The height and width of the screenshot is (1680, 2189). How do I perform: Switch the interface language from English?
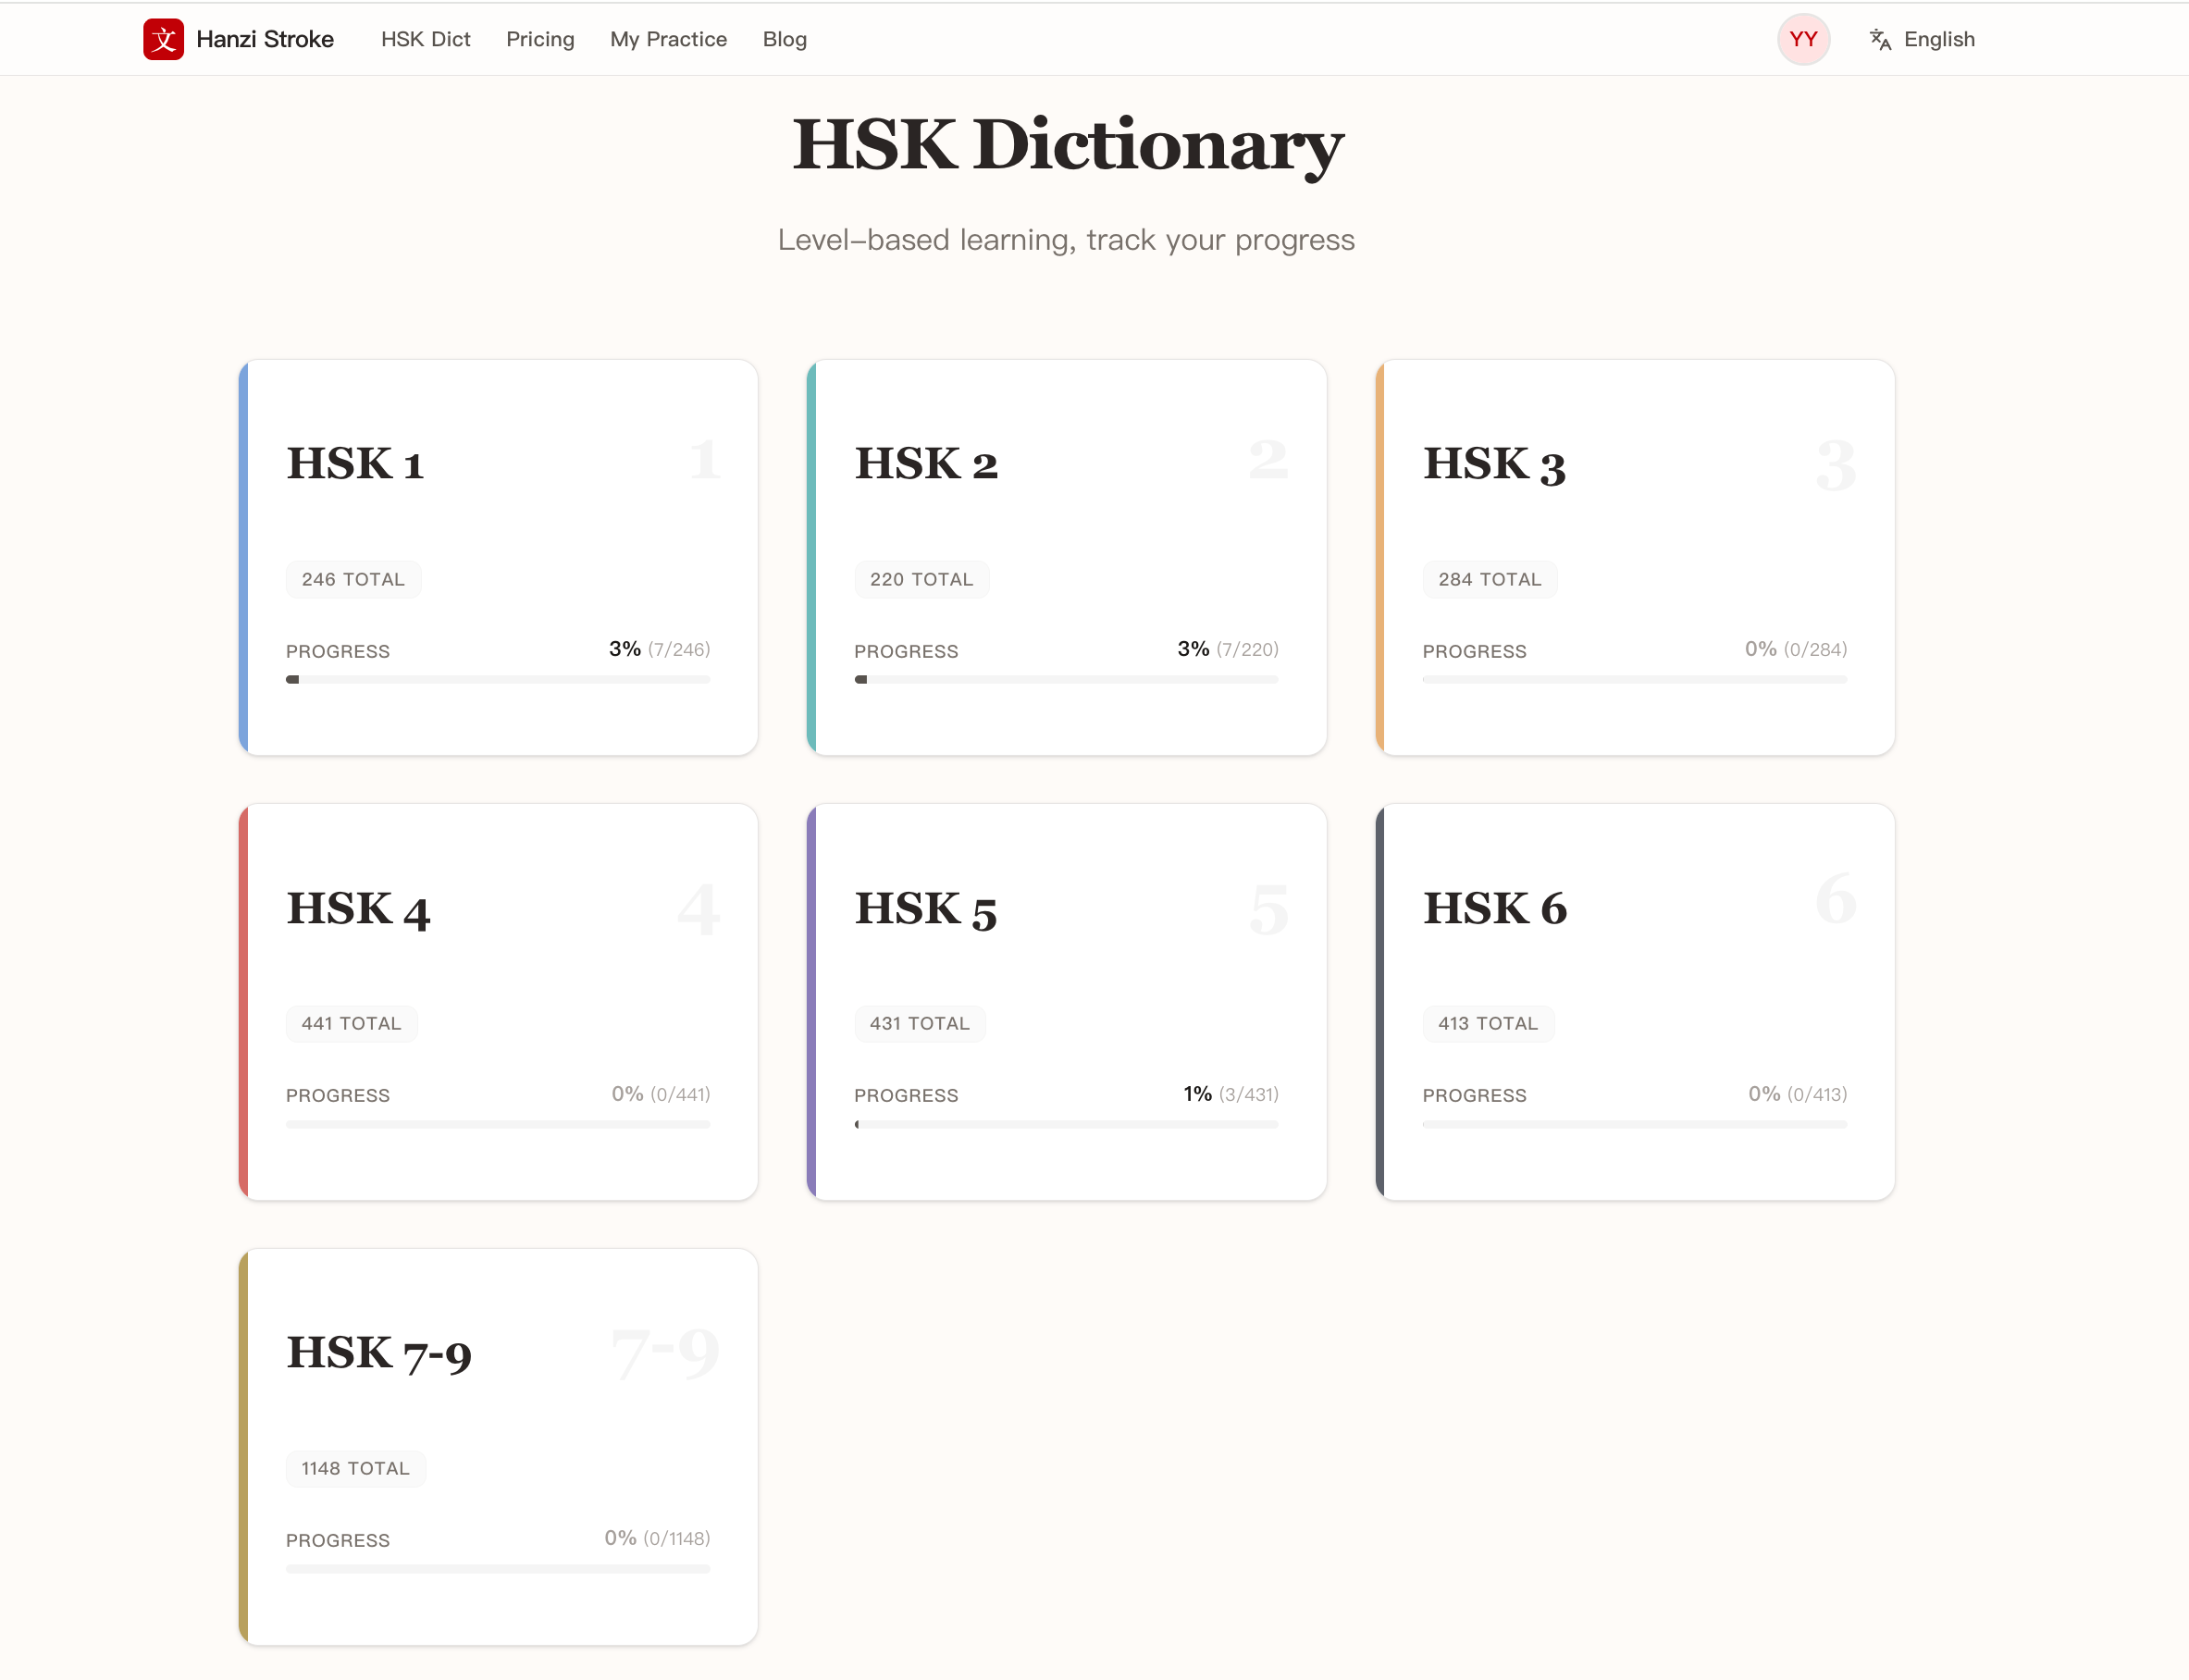pos(1938,39)
